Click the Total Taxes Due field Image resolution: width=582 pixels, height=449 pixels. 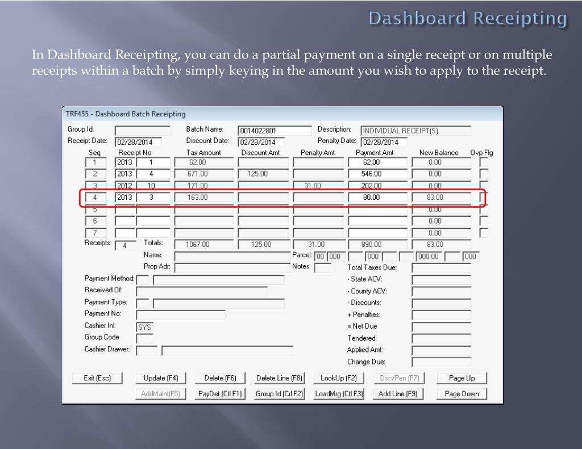click(441, 268)
